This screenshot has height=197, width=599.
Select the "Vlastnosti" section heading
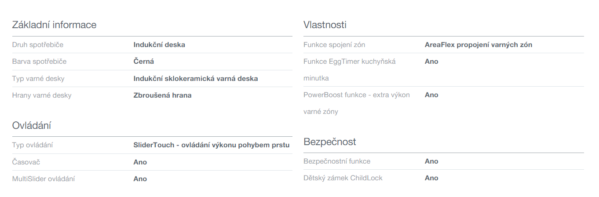[x=325, y=25]
